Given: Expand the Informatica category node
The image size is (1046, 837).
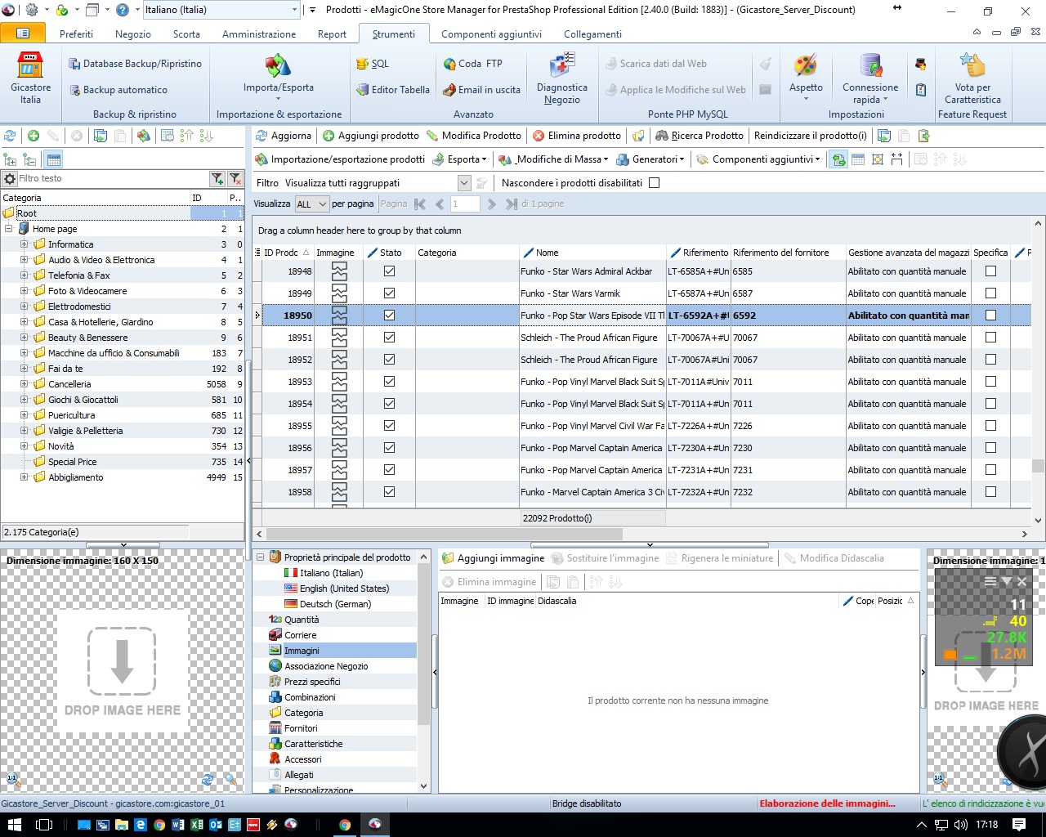Looking at the screenshot, I should click(24, 244).
